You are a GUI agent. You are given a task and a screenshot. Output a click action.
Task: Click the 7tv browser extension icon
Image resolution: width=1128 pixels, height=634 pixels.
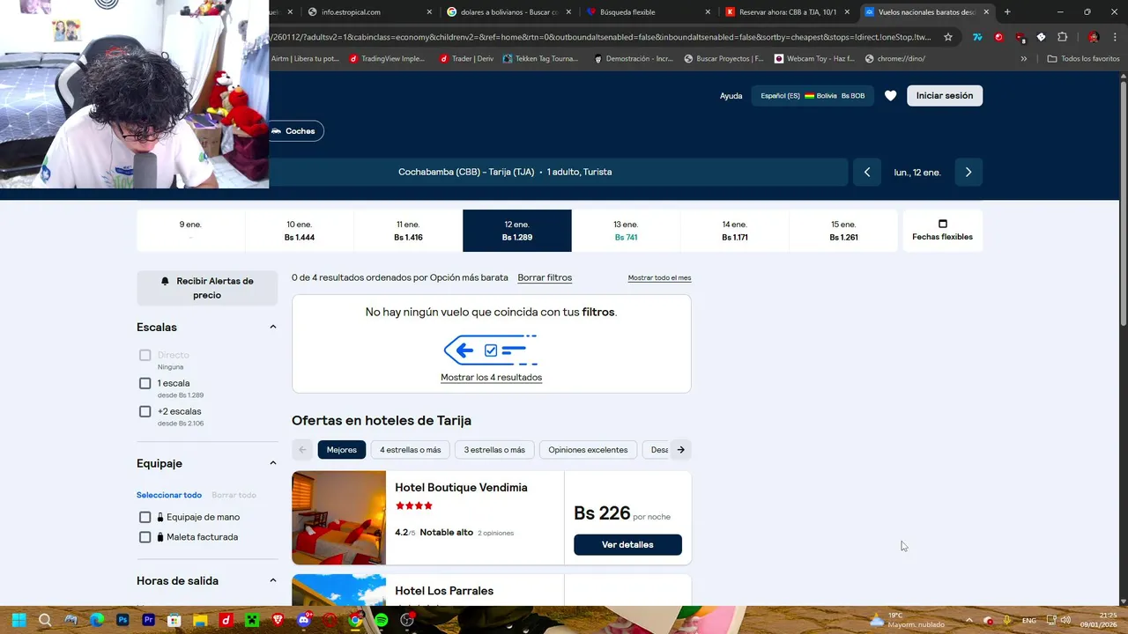pyautogui.click(x=977, y=37)
